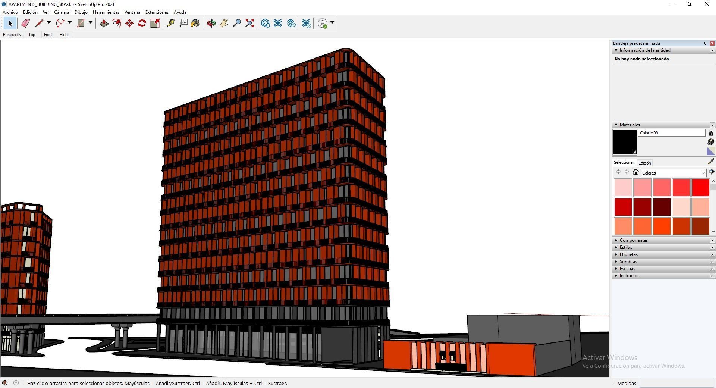This screenshot has width=716, height=388.
Task: Switch to the Top scene tab
Action: click(32, 35)
